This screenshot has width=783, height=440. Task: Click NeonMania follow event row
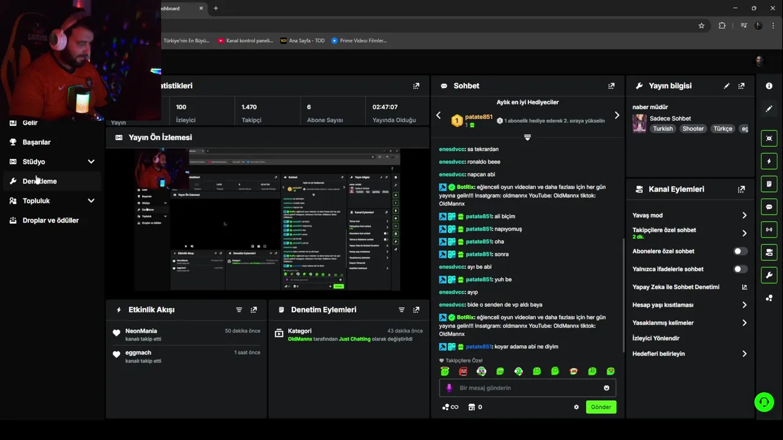[187, 335]
